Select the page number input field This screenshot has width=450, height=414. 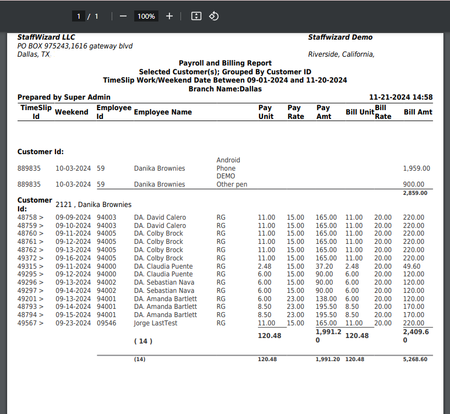pos(79,17)
